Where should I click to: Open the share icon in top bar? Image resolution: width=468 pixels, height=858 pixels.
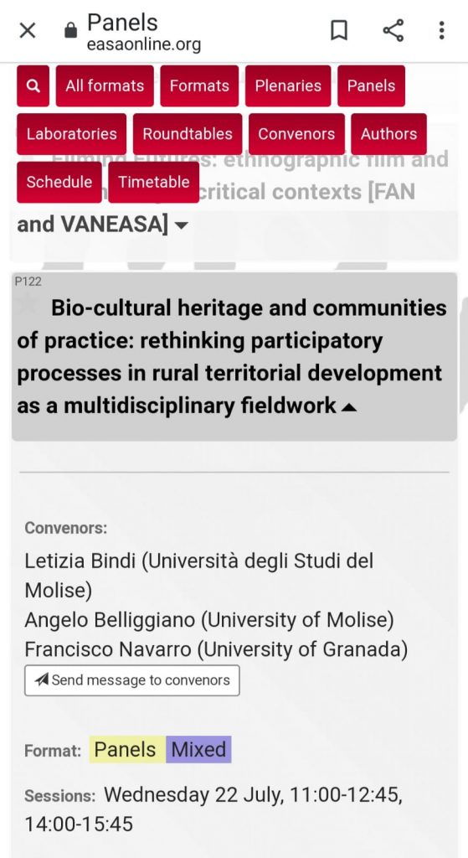393,31
